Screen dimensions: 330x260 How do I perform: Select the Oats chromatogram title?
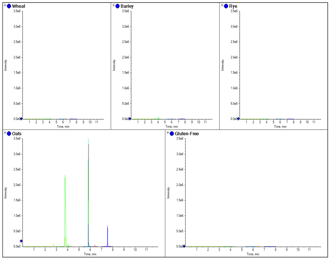click(17, 134)
